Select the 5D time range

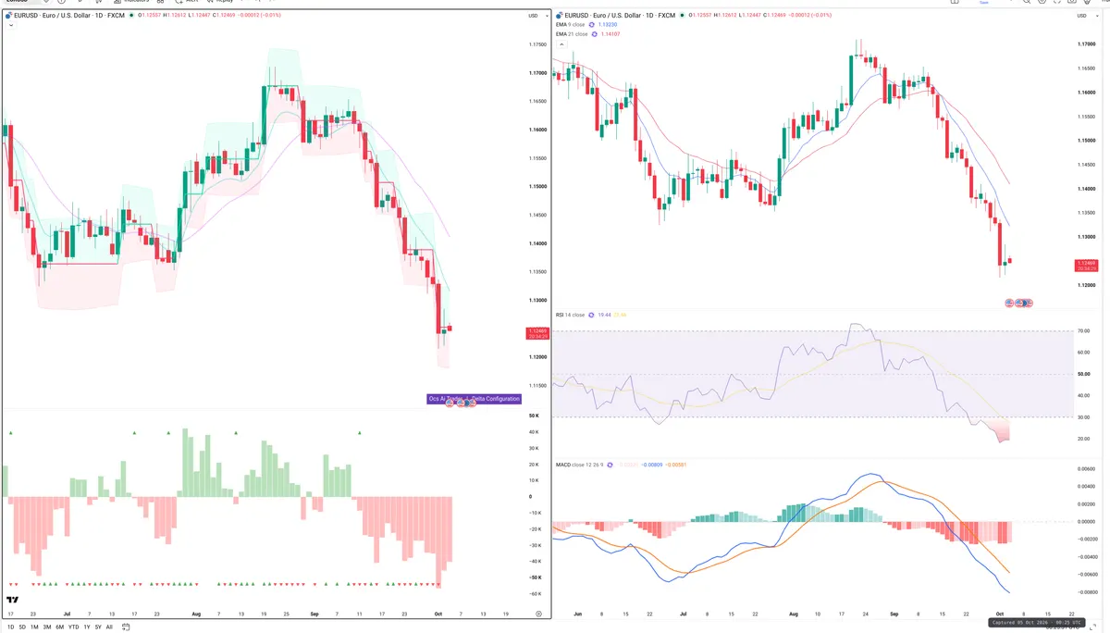point(22,627)
